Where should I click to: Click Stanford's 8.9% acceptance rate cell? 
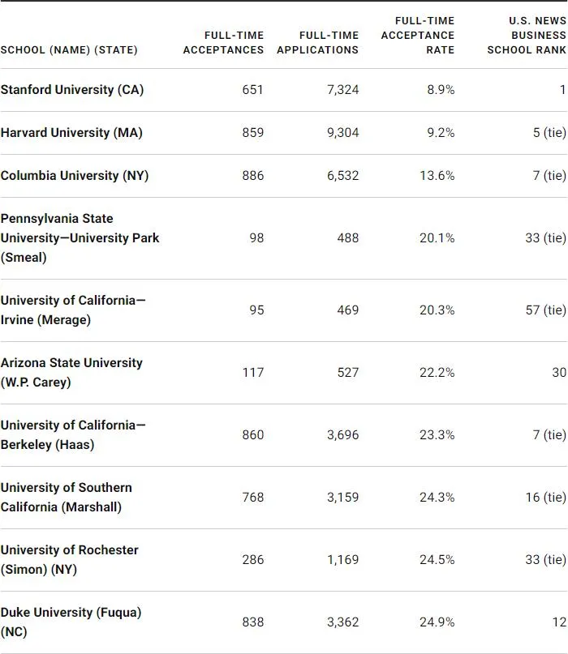(x=441, y=90)
